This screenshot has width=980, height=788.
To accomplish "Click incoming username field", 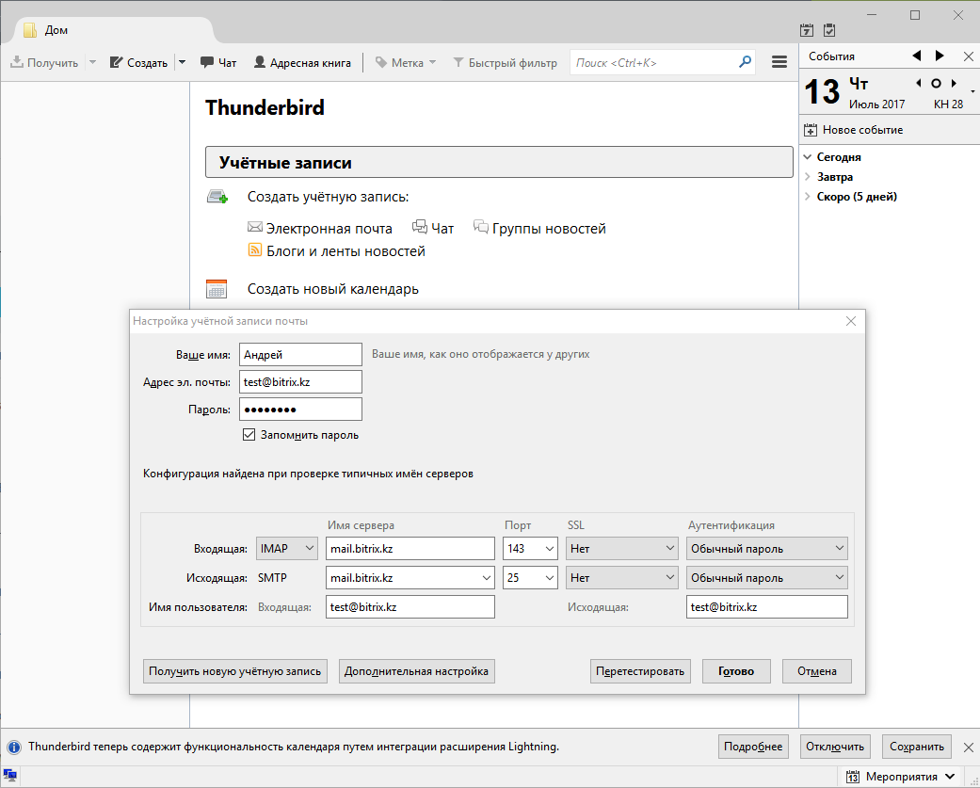I will pos(410,607).
